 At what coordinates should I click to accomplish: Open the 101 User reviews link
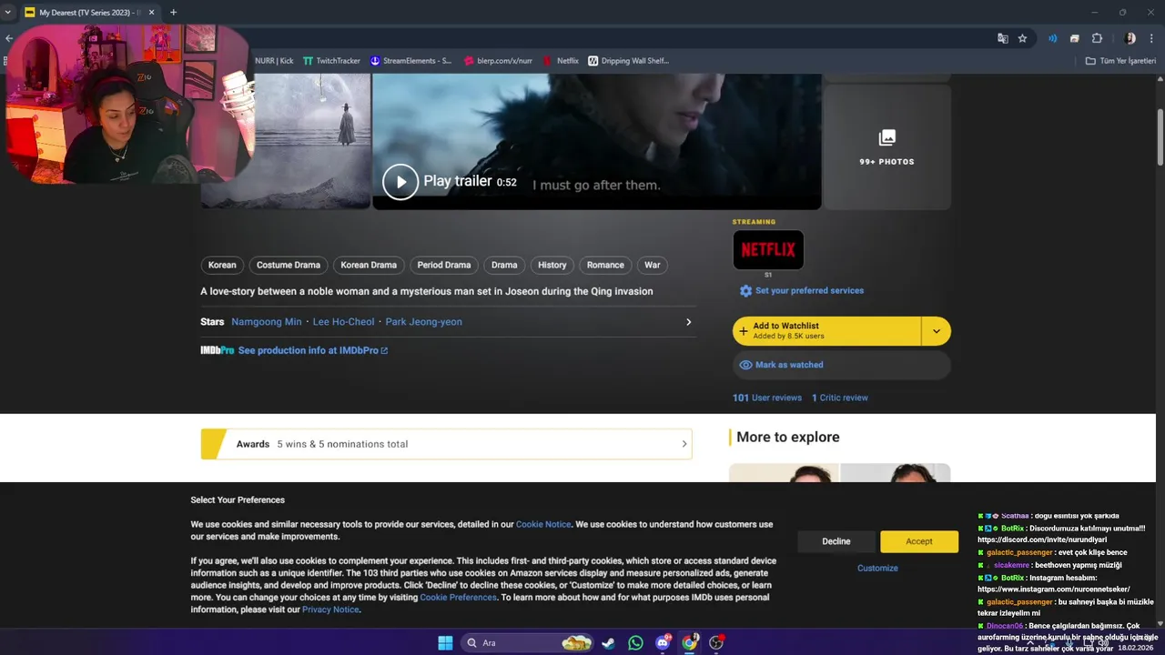(x=767, y=398)
